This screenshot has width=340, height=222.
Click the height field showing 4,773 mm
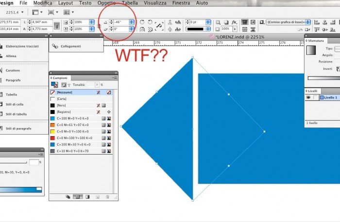click(x=42, y=29)
